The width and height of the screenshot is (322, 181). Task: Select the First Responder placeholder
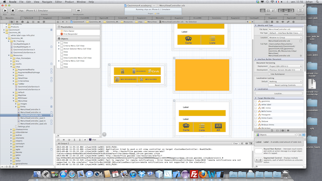[x=70, y=34]
